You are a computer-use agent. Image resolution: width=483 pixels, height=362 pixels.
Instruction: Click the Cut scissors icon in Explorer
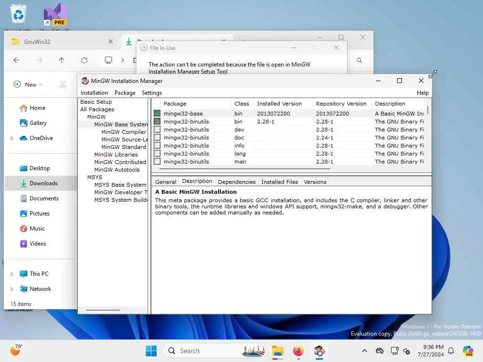tap(63, 84)
